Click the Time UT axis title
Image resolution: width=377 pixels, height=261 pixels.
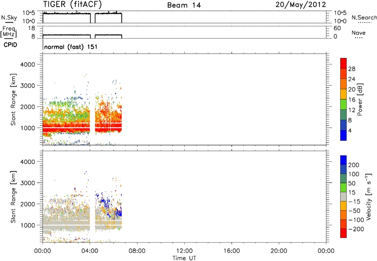(x=184, y=258)
